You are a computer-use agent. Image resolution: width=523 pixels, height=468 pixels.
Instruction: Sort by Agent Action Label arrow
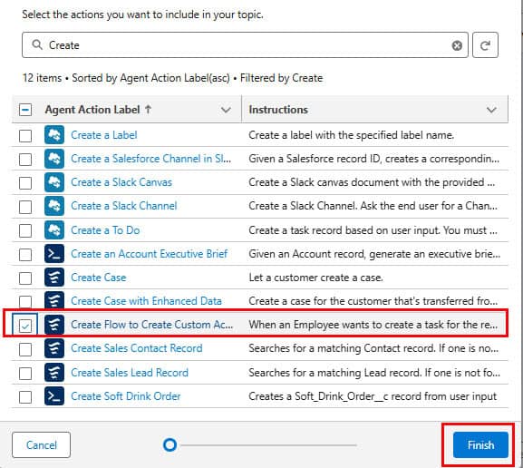point(148,109)
